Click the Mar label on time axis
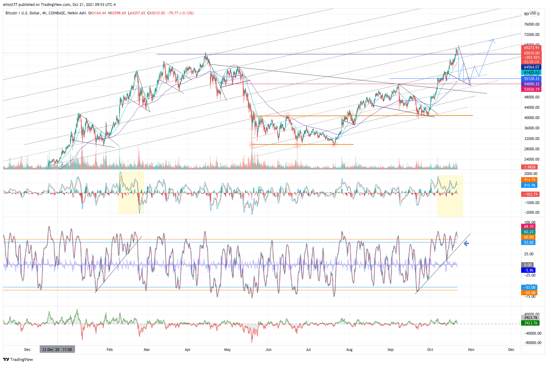This screenshot has height=365, width=548. 147,350
